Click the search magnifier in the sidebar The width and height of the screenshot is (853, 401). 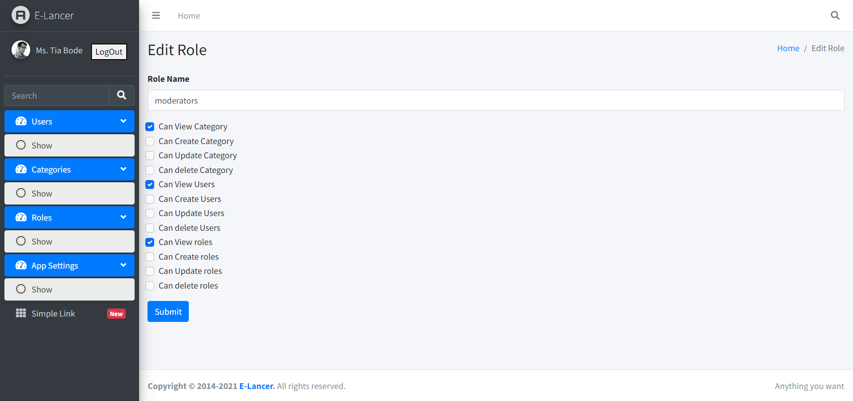point(121,95)
